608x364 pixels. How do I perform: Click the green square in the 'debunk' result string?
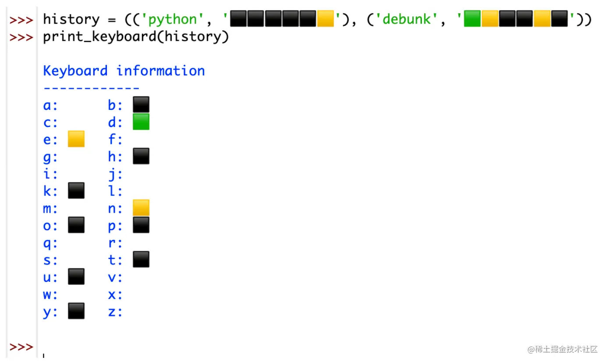tap(472, 20)
